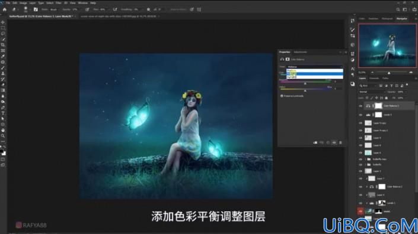Adjust the Navigator zoom slider
This screenshot has height=234, width=418.
click(x=389, y=73)
